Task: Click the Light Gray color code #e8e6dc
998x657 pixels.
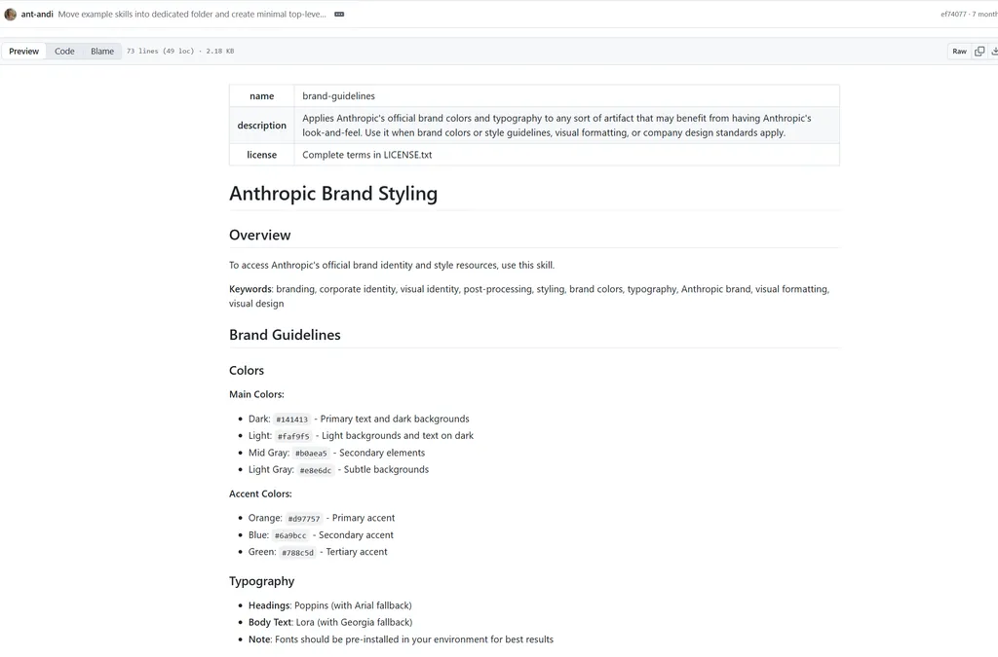Action: coord(315,470)
